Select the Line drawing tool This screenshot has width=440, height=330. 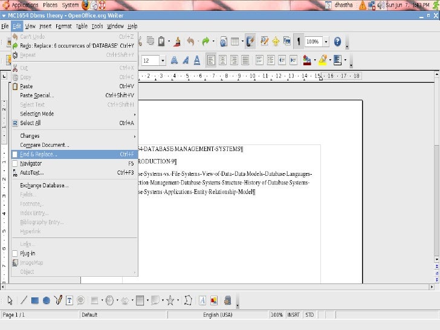pos(24,300)
